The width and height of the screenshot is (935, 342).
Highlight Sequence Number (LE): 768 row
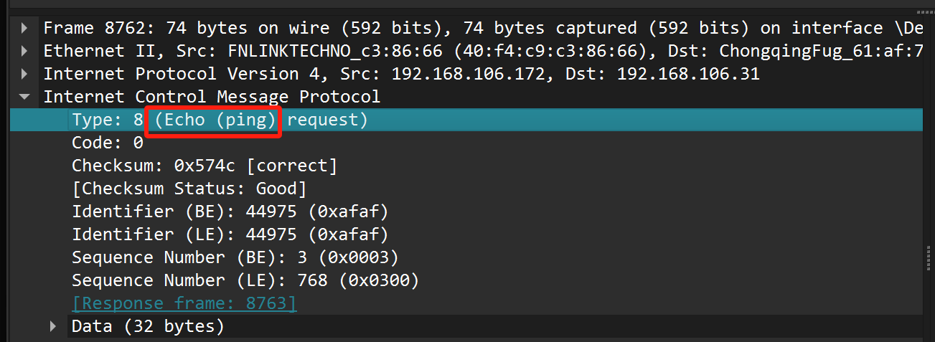coord(245,280)
